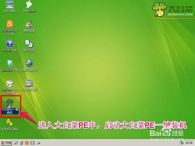Image resolution: width=195 pixels, height=146 pixels.
Task: Click the system tray icon beside clock
Action: pos(182,143)
